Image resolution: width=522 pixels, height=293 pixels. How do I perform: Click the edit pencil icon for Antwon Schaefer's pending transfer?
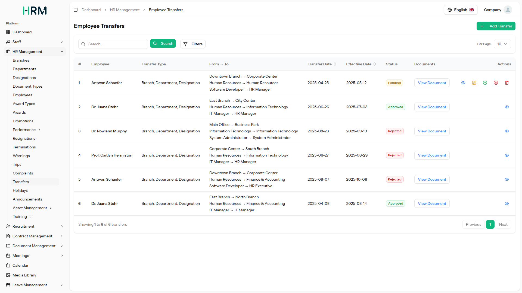(x=474, y=83)
